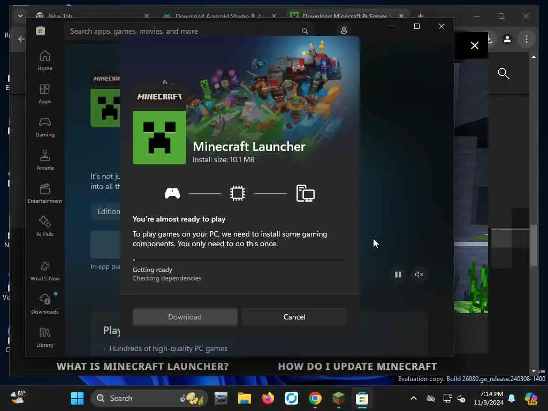
Task: Click the Microsoft Store logo icon
Action: tap(41, 31)
